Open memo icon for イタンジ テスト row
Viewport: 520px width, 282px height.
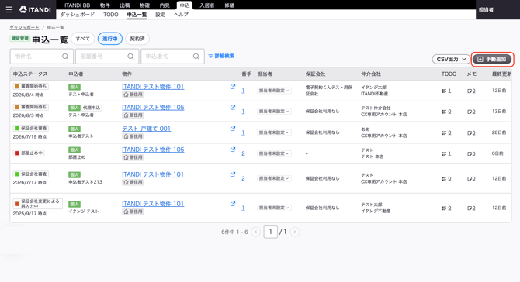(471, 208)
